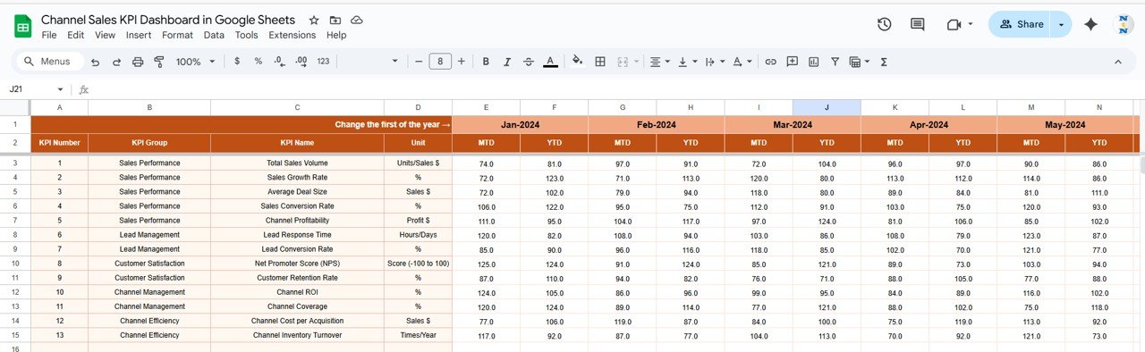Collapse the toolbar with the chevron
Image resolution: width=1145 pixels, height=352 pixels.
click(x=1117, y=62)
